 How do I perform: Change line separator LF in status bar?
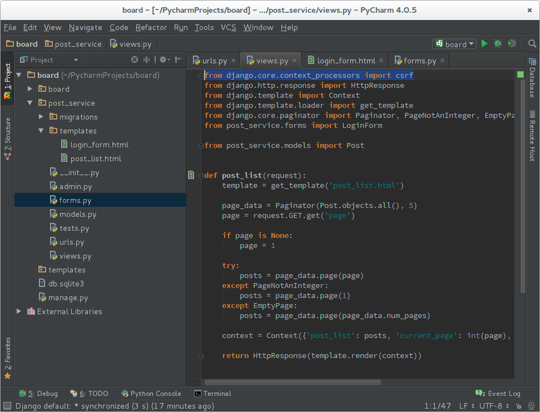(467, 406)
